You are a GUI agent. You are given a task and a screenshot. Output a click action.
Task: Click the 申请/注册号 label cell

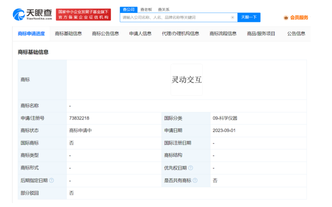click(42, 118)
